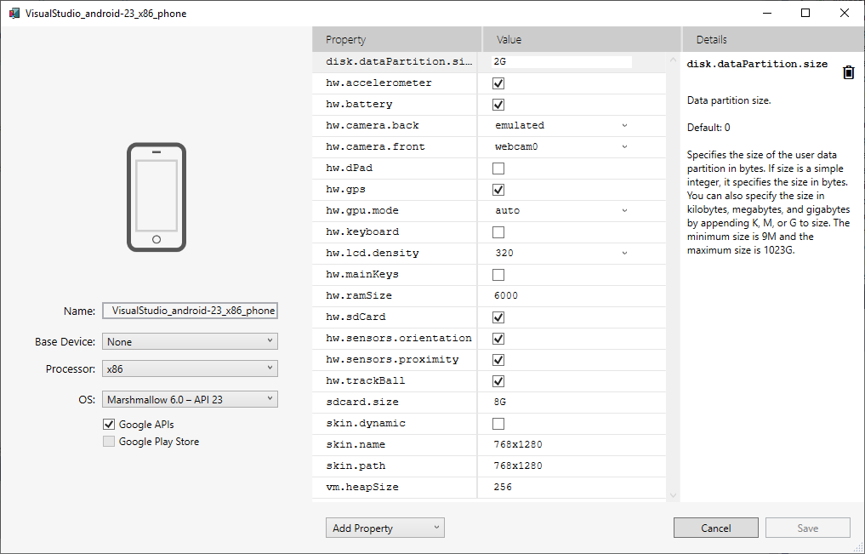The image size is (865, 554).
Task: Open the Base Device dropdown
Action: click(190, 341)
